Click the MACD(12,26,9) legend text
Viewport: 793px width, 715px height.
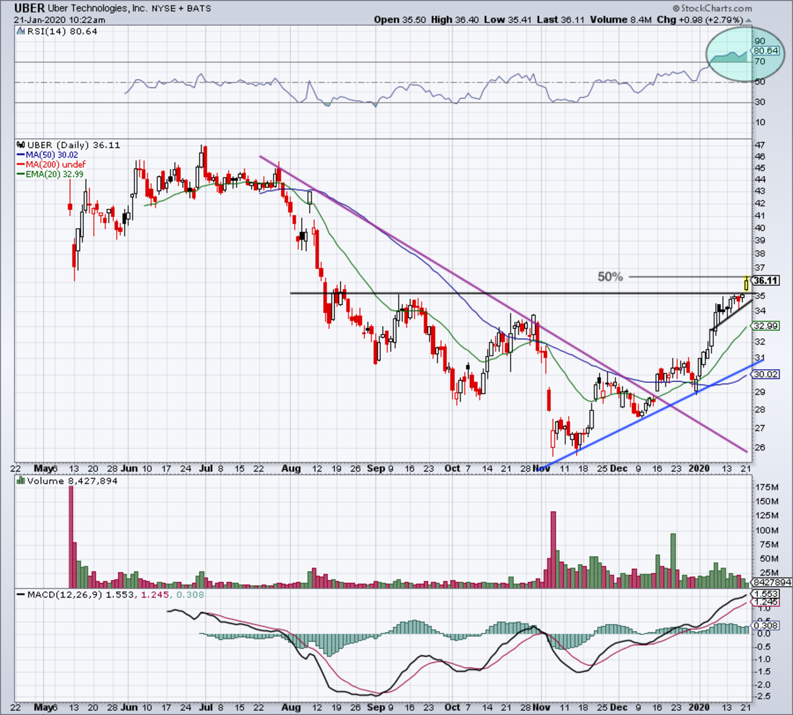63,595
